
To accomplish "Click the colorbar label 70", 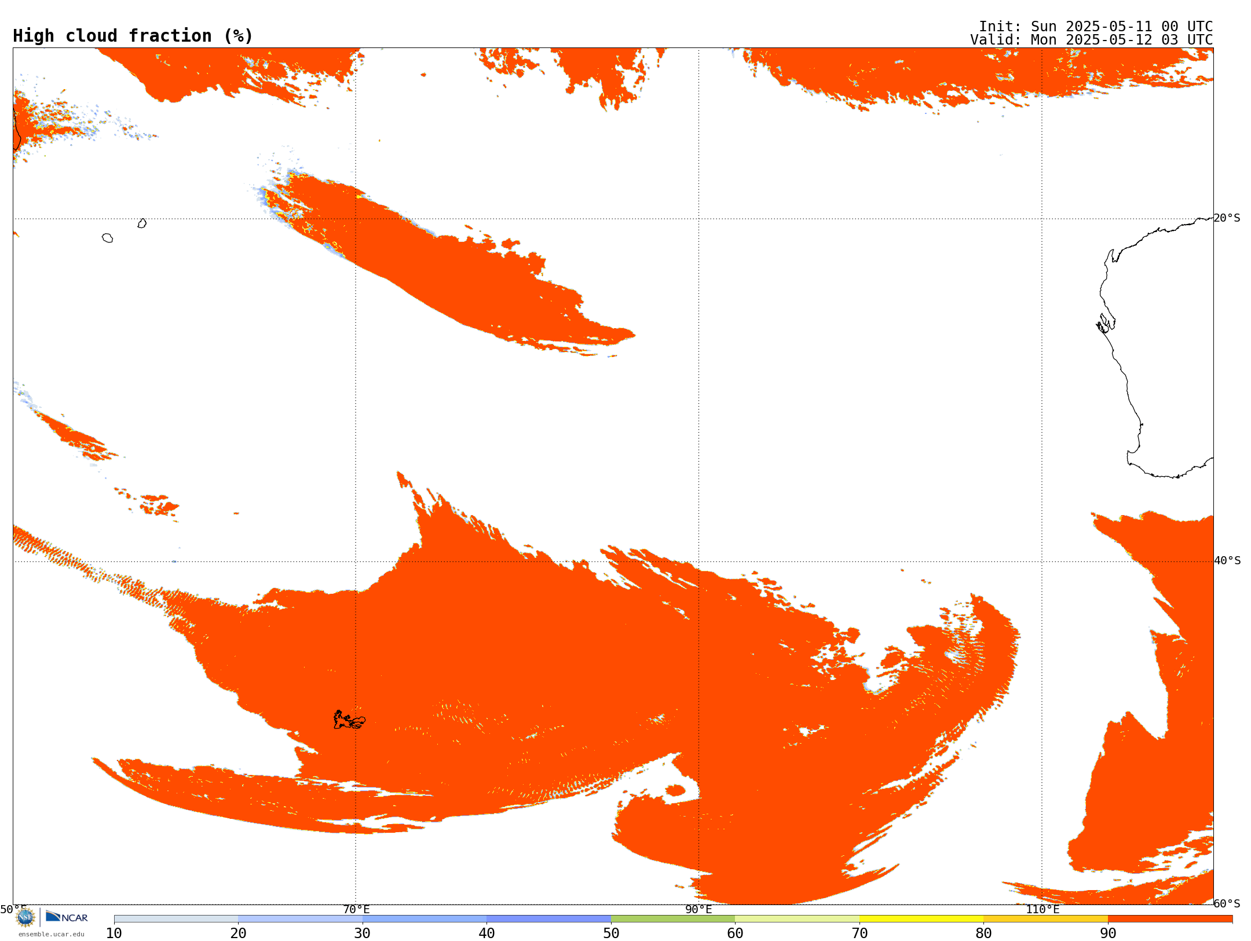I will 859,933.
